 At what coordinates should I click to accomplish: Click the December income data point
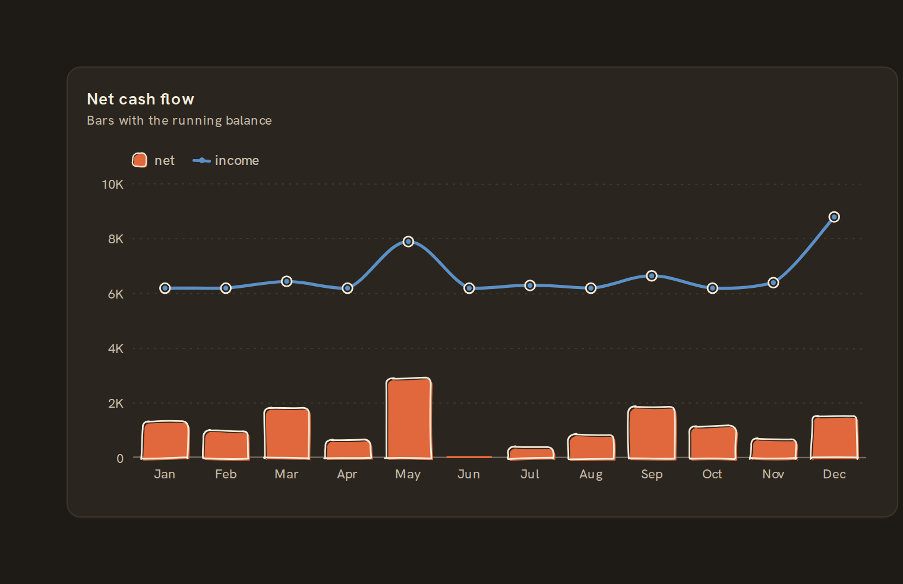pos(834,217)
